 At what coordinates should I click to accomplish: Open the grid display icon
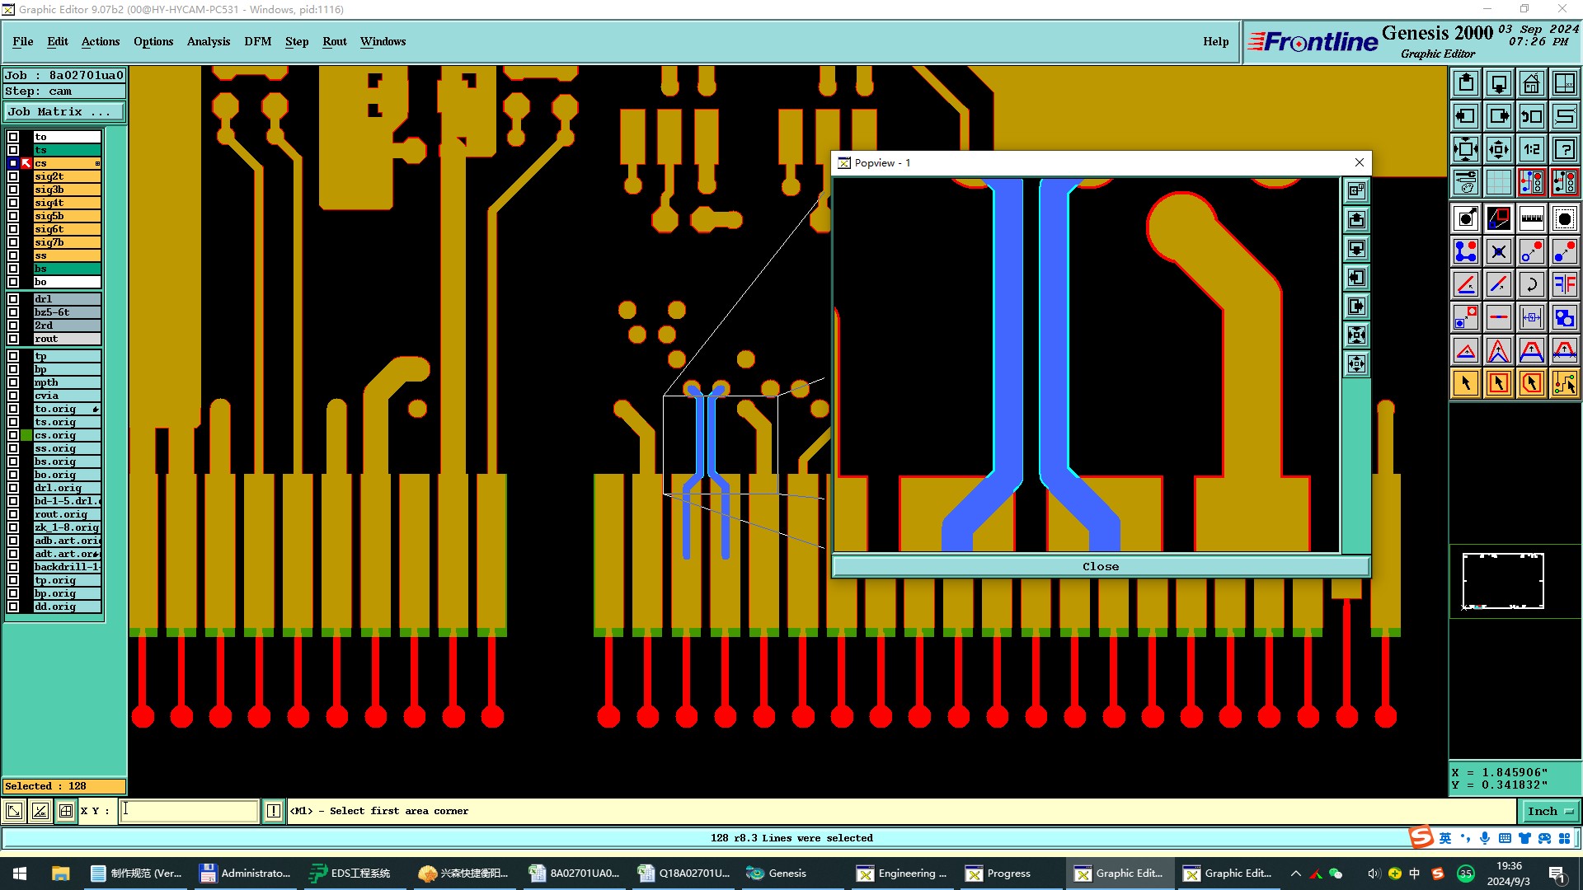click(x=1498, y=182)
